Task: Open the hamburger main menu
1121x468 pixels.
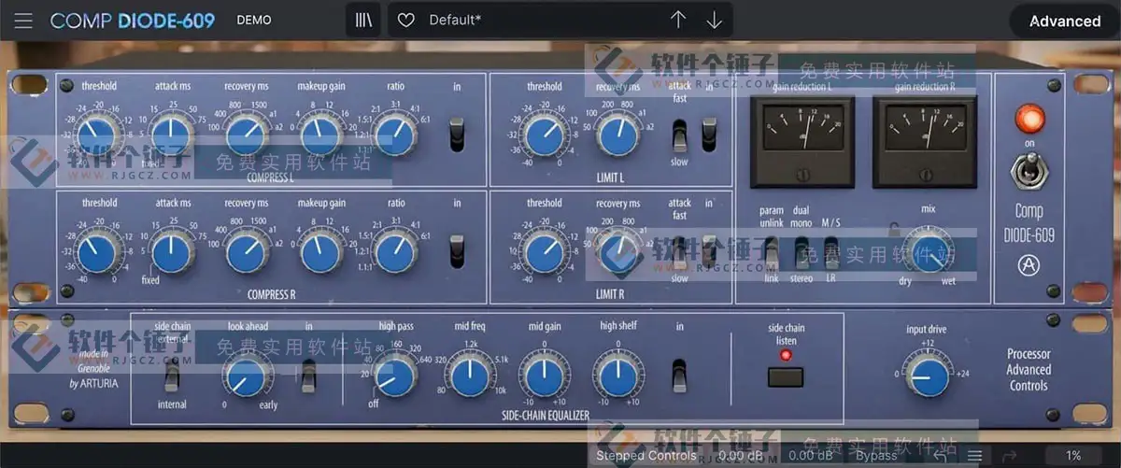Action: (x=22, y=21)
